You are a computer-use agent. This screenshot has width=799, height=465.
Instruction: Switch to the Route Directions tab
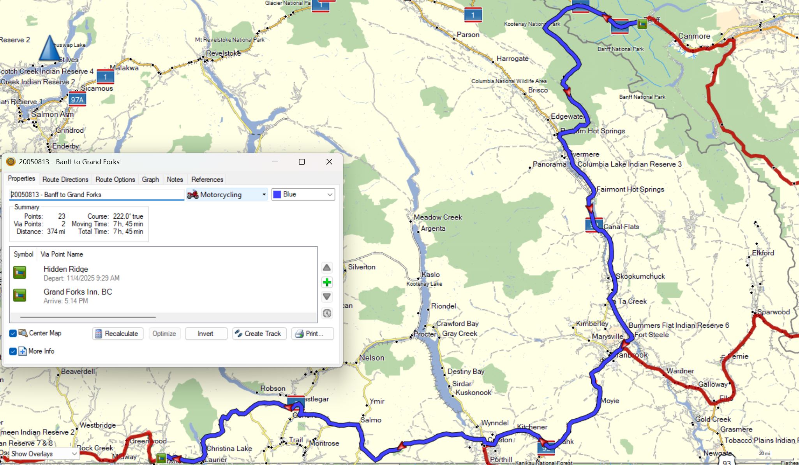[x=65, y=179]
